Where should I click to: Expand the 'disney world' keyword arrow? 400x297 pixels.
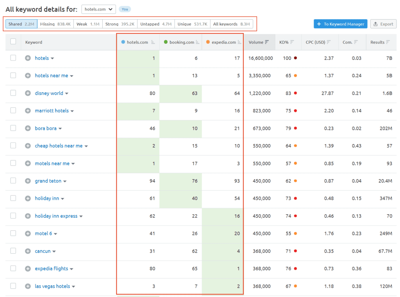[x=66, y=94]
